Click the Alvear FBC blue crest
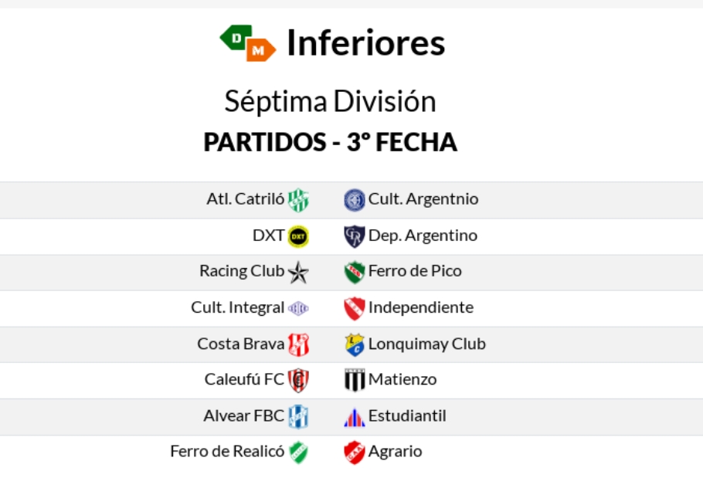 (298, 417)
